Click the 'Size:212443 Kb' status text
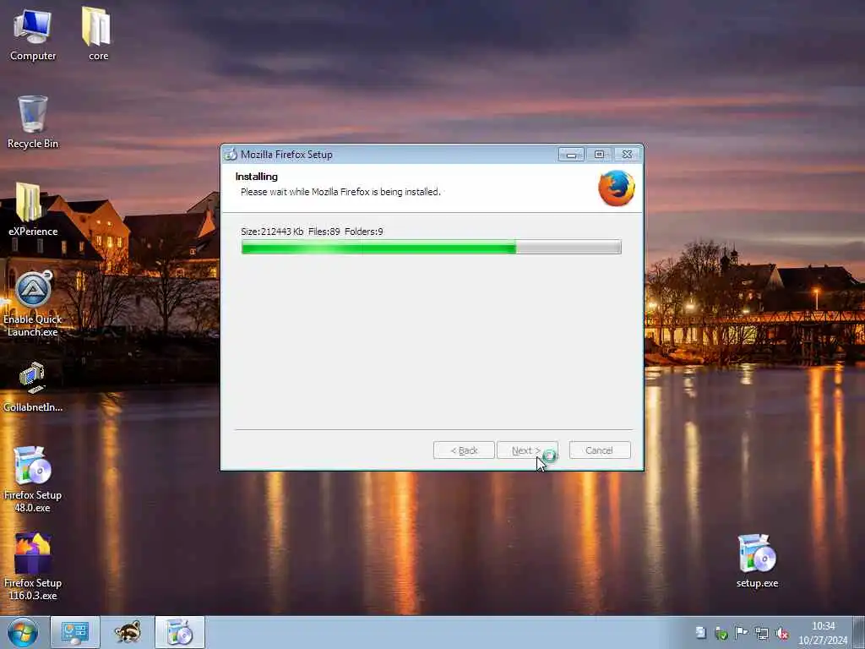This screenshot has width=865, height=649. pos(272,232)
